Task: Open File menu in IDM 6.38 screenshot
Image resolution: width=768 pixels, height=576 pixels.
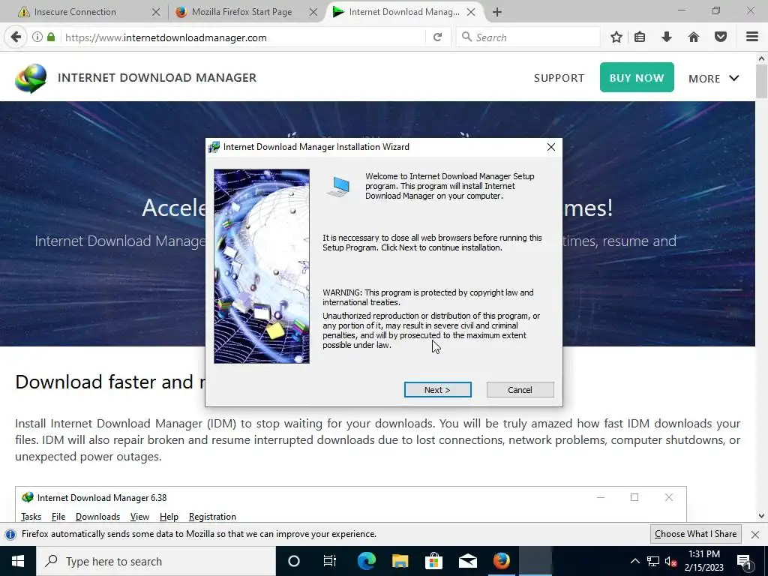Action: [58, 517]
